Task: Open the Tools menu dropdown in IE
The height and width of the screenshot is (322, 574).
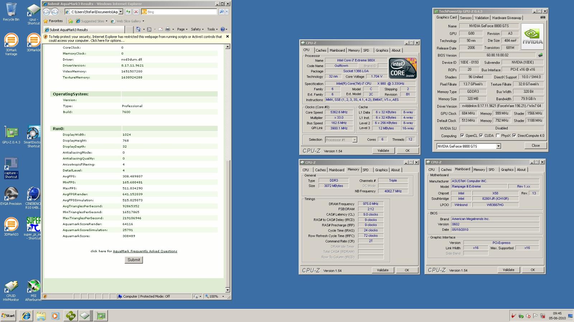Action: [x=212, y=29]
